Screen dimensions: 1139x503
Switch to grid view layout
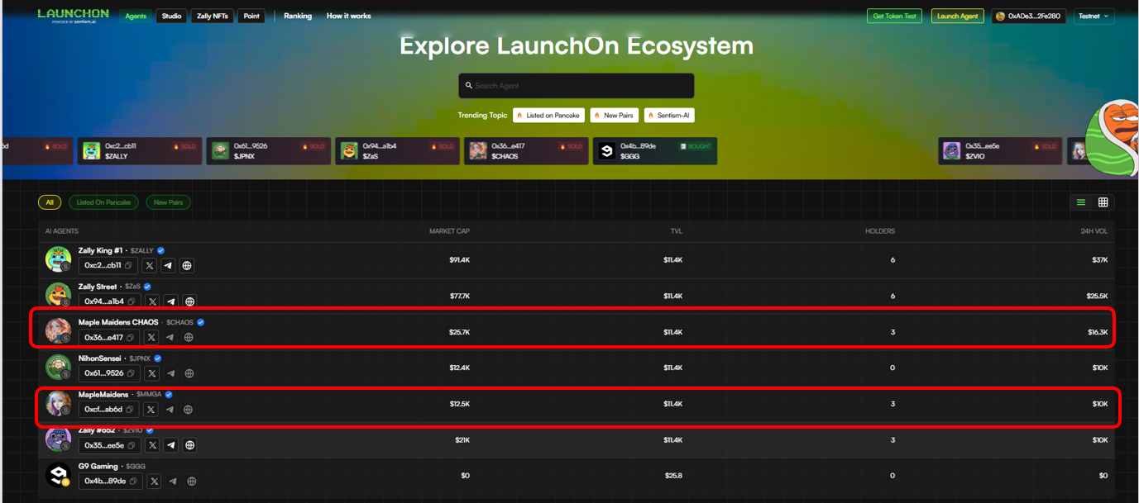coord(1103,202)
